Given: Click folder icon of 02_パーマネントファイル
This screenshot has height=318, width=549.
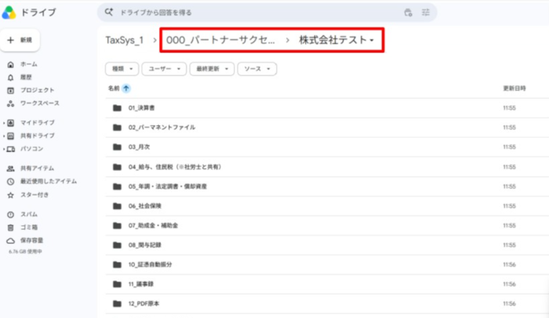Looking at the screenshot, I should coord(117,128).
